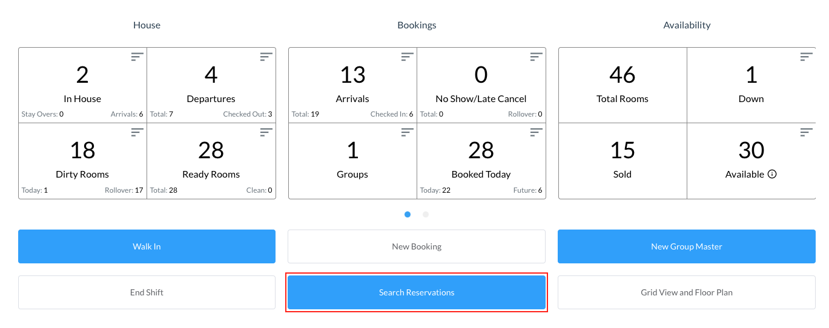The image size is (829, 328).
Task: Click filter icon on Departures tile
Action: [x=266, y=57]
